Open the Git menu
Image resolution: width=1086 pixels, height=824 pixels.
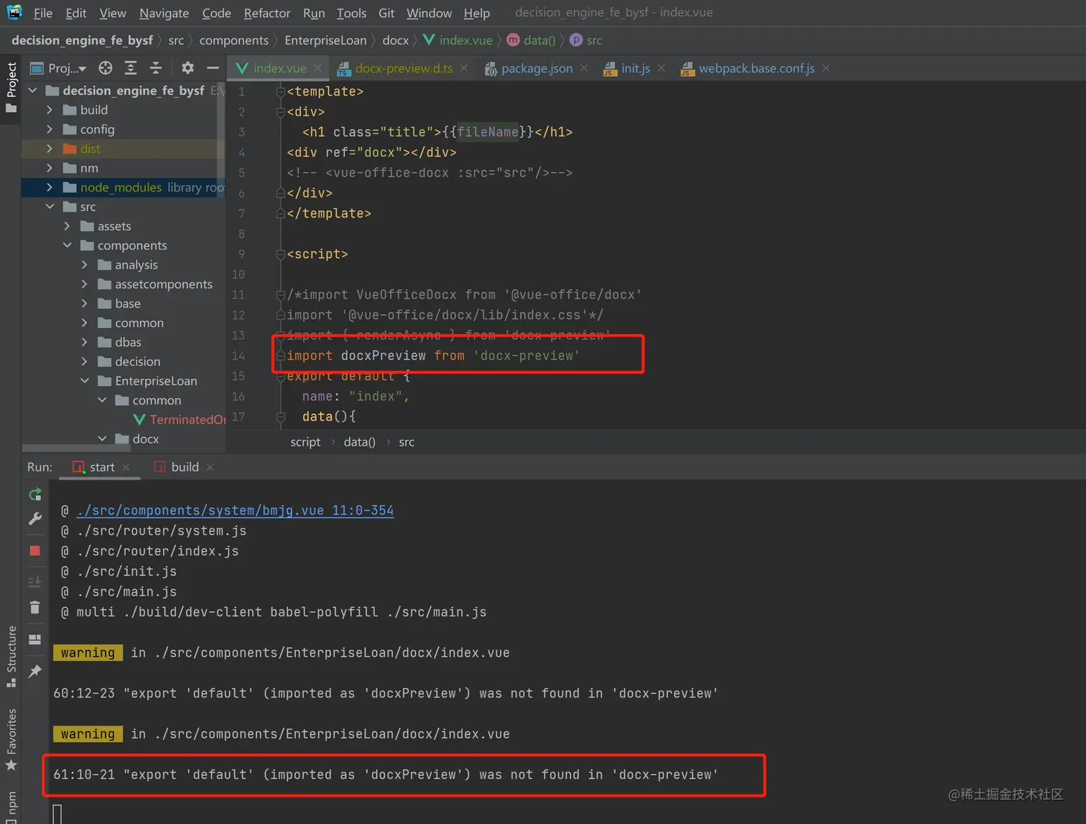coord(386,13)
